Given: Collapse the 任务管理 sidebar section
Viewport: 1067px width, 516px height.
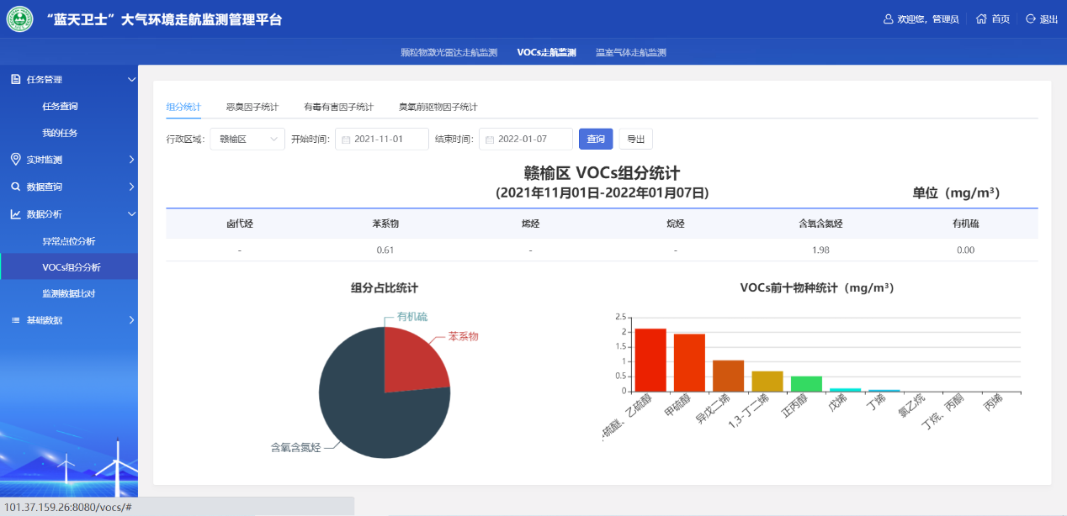Looking at the screenshot, I should pyautogui.click(x=131, y=80).
